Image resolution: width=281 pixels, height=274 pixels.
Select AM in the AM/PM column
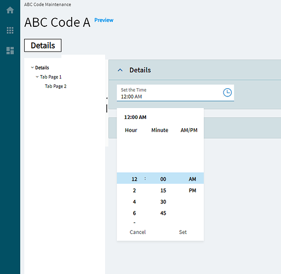(192, 179)
